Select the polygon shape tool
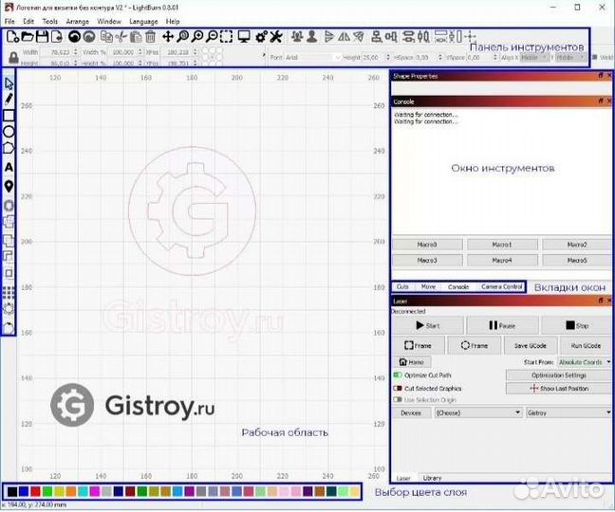Viewport: 615px width, 512px height. pyautogui.click(x=9, y=148)
